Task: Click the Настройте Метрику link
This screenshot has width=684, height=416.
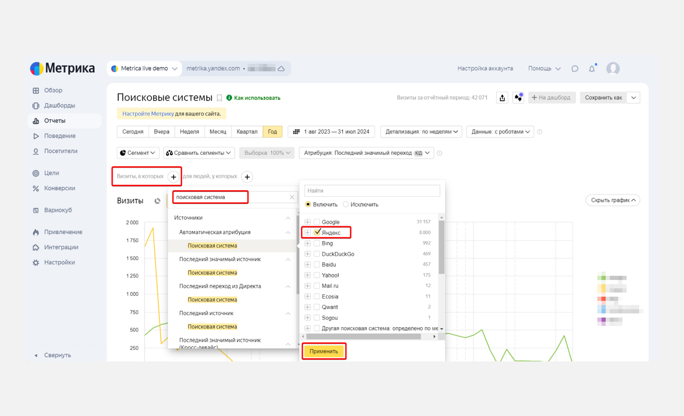Action: [x=148, y=114]
